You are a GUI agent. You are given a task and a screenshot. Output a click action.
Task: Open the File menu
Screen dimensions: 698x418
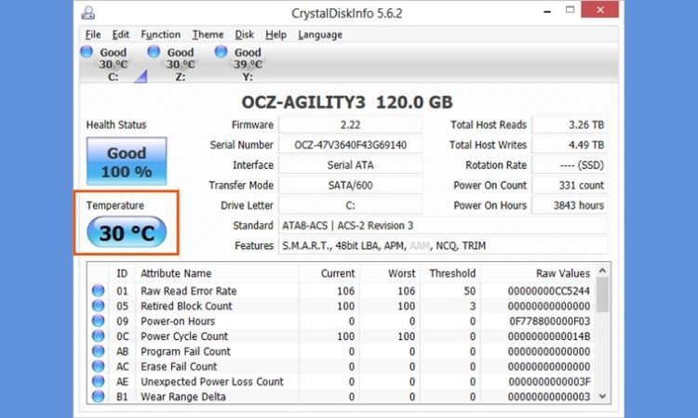click(93, 34)
